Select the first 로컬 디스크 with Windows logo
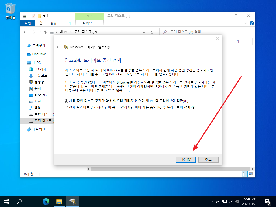This screenshot has height=207, width=276. point(41,114)
